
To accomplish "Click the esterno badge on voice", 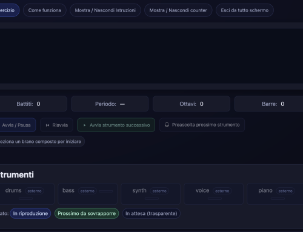I will coord(222,191).
